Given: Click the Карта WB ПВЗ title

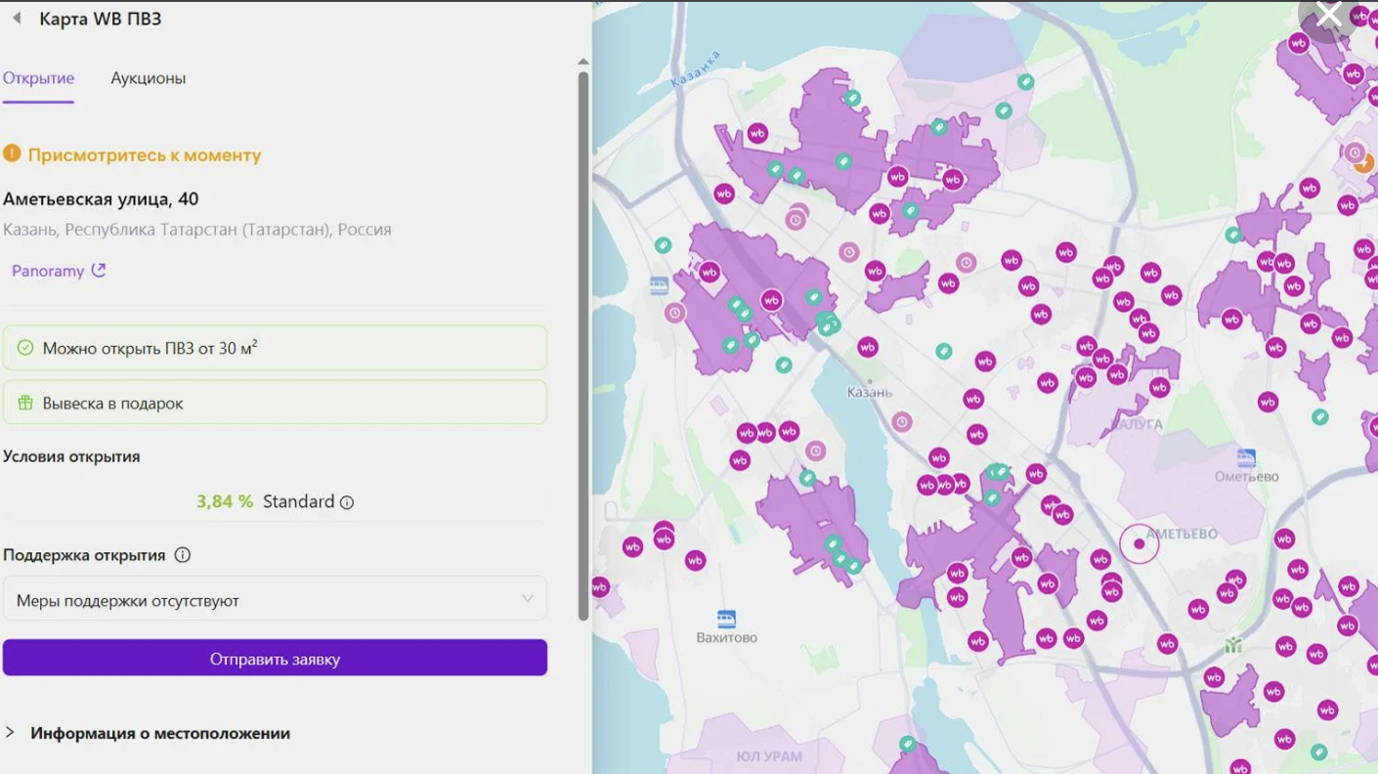Looking at the screenshot, I should [101, 19].
